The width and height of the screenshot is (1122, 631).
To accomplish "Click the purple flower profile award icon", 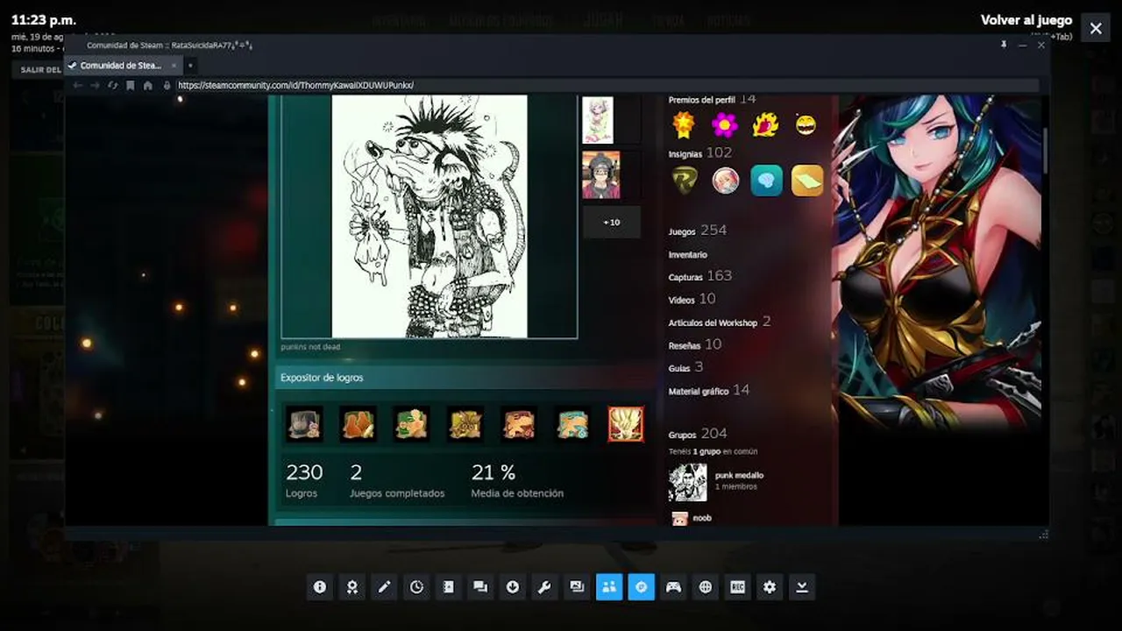I will (x=724, y=125).
